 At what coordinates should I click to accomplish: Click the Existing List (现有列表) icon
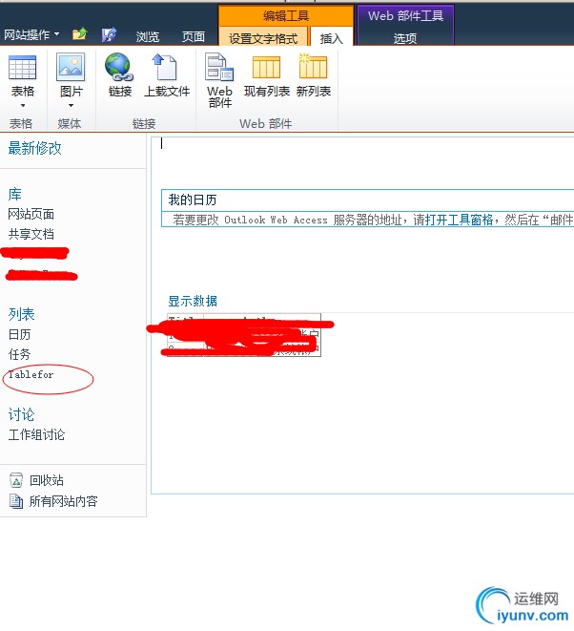[266, 67]
